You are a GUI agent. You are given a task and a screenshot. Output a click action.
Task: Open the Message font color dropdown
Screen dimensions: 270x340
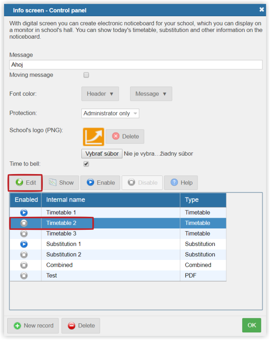[151, 94]
